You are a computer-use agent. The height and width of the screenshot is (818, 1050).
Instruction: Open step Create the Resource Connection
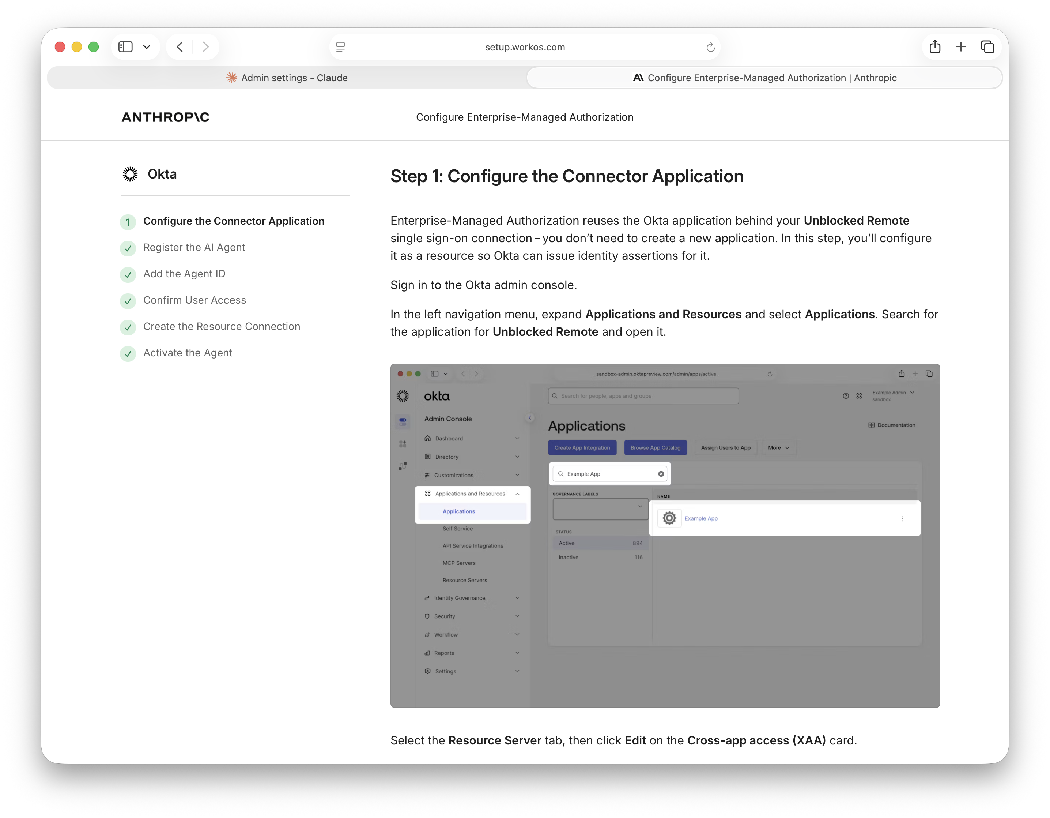pos(222,326)
